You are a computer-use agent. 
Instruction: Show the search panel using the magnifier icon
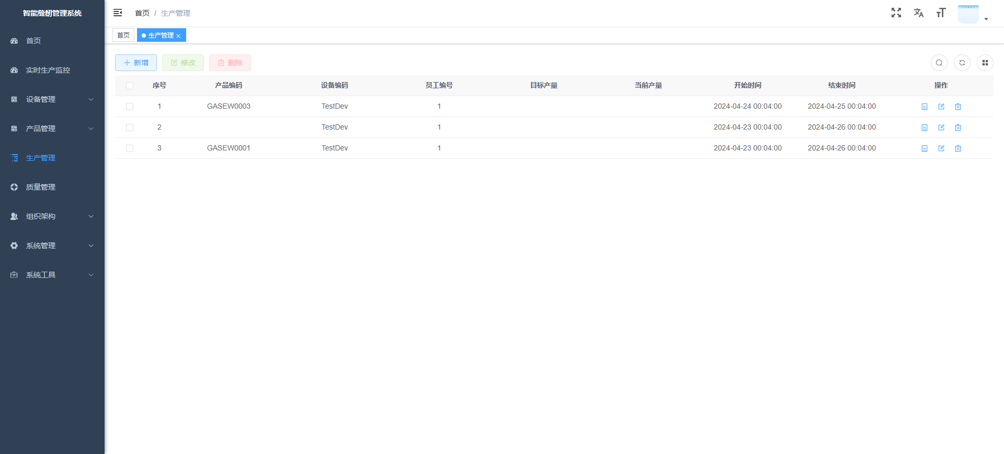pos(939,63)
